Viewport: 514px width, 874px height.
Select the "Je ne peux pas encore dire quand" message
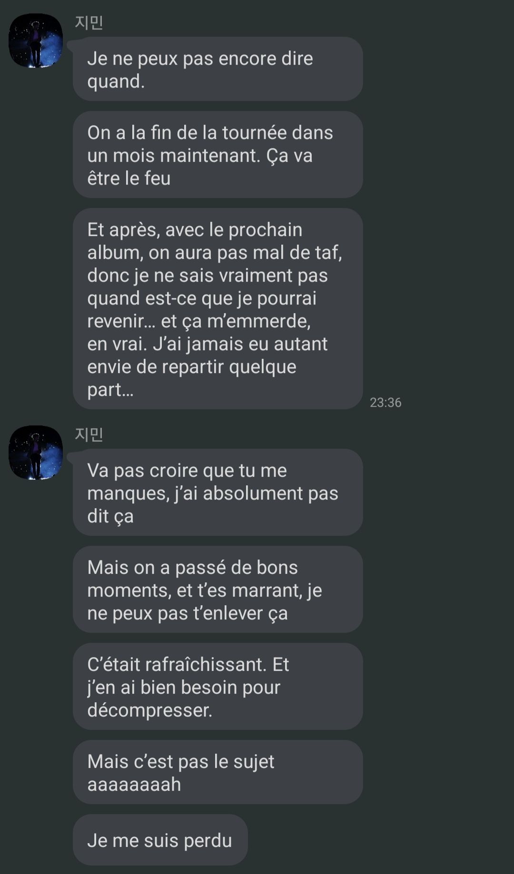[x=218, y=69]
